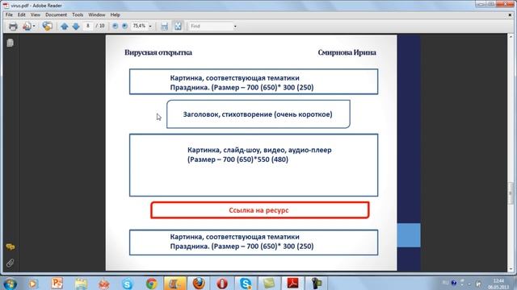Click the Create PDF online icon
This screenshot has width=517, height=290.
click(x=27, y=26)
